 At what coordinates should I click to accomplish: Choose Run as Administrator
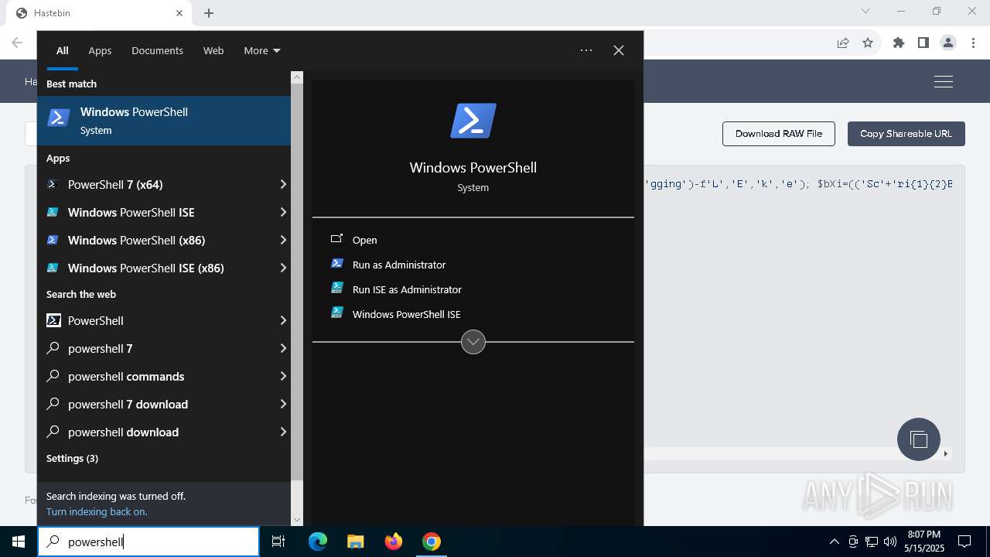(x=399, y=265)
